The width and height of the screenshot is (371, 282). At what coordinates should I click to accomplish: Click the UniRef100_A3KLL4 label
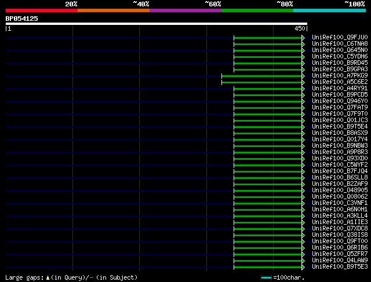340,216
